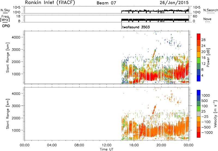218x151 pixels.
Task: Click the '-1000' tick on Velocity colorbar
Action: point(207,132)
